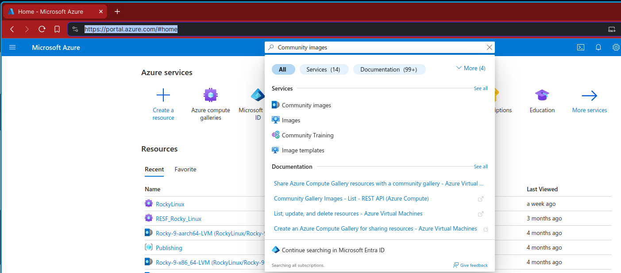Select the All filter pill
This screenshot has width=621, height=273.
[x=283, y=69]
